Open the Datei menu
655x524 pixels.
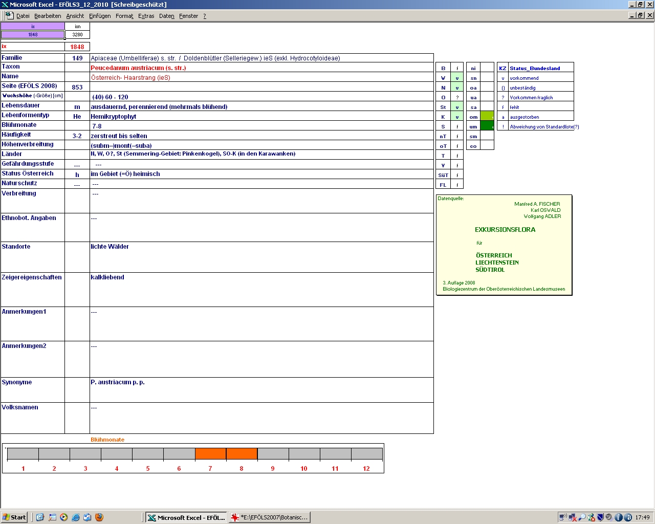pyautogui.click(x=23, y=16)
